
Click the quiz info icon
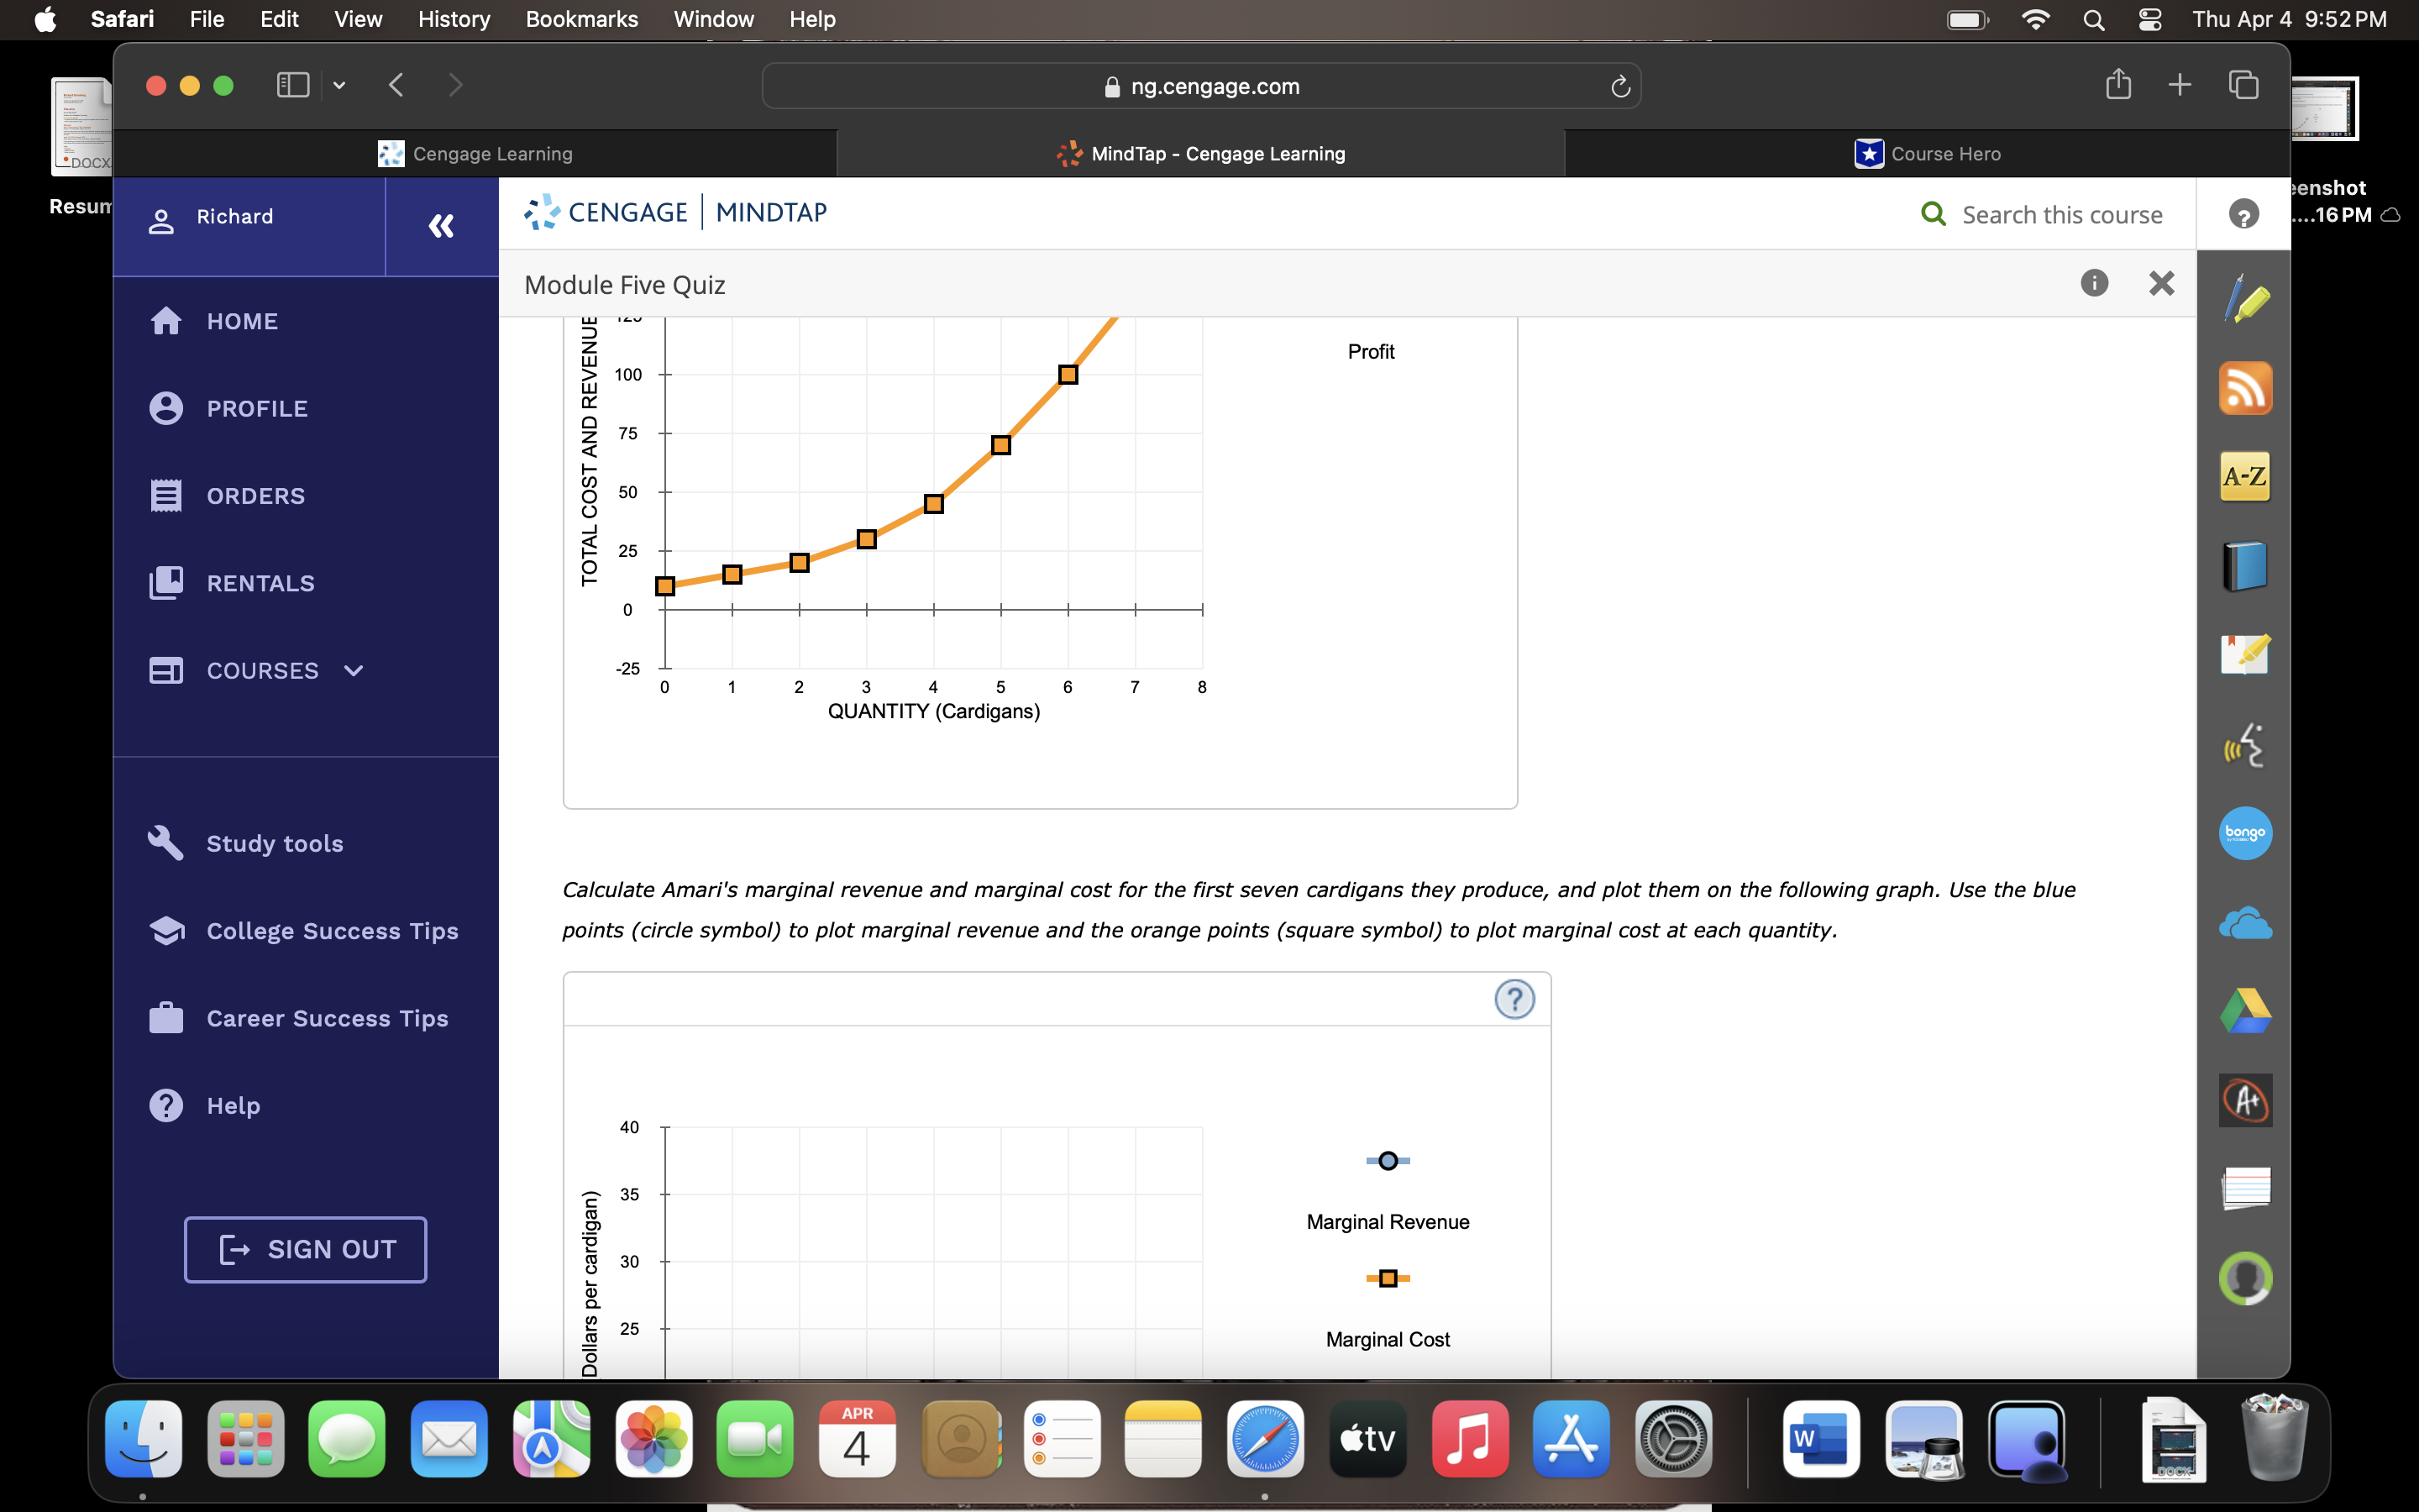click(x=2093, y=284)
